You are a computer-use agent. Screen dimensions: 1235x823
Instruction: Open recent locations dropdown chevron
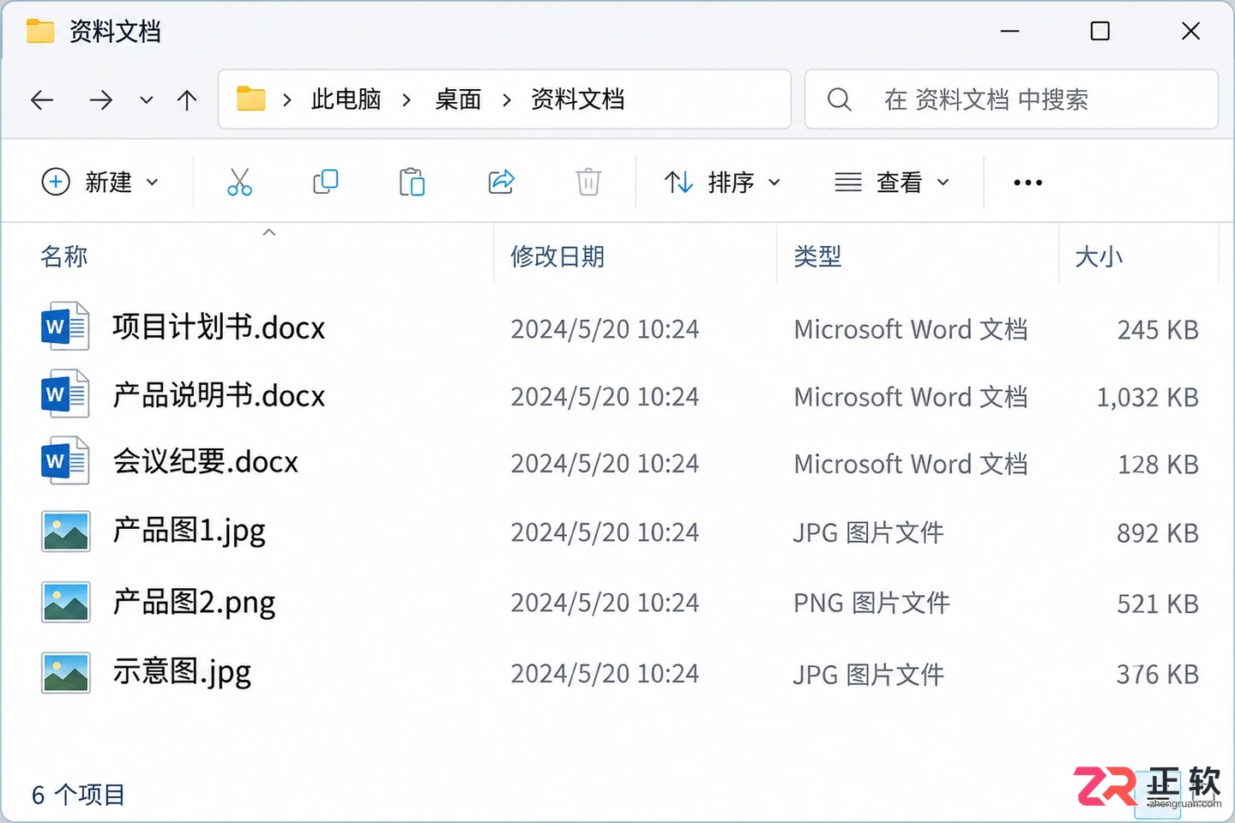(x=147, y=100)
